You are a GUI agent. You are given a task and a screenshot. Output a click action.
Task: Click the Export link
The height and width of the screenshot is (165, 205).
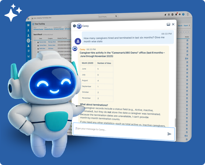[186, 25]
